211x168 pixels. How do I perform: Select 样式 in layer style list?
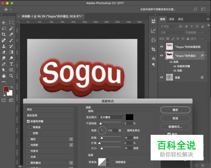50,110
